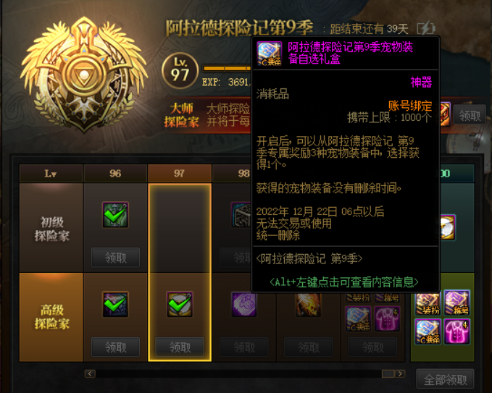Click the lightning bolt icon beside days remaining
Image resolution: width=492 pixels, height=393 pixels.
[426, 28]
